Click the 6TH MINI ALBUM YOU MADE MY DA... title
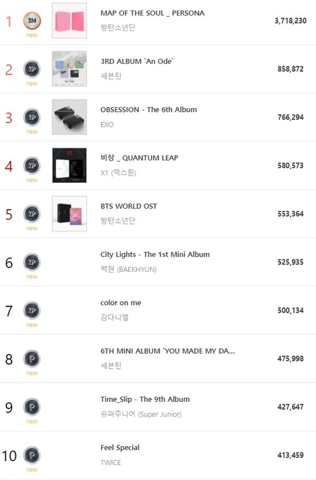The width and height of the screenshot is (316, 480). [168, 351]
